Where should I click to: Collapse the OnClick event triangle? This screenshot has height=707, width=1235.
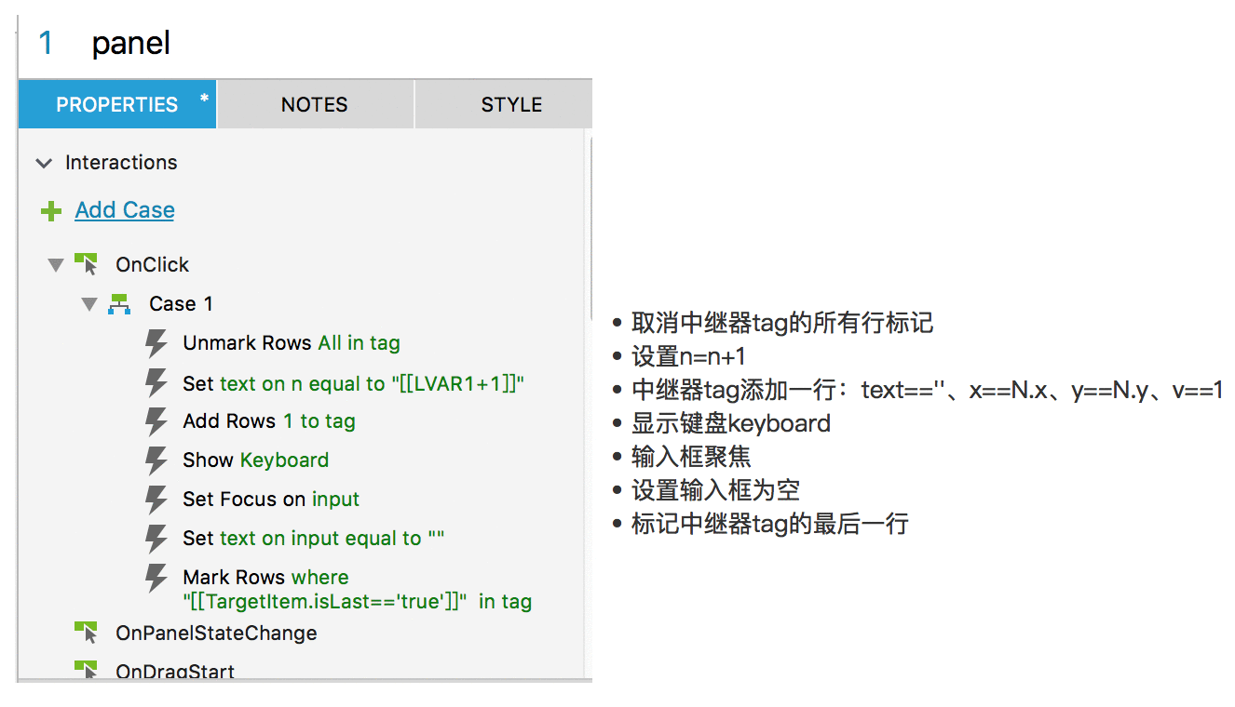[56, 265]
